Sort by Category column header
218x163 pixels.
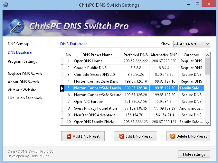191,55
